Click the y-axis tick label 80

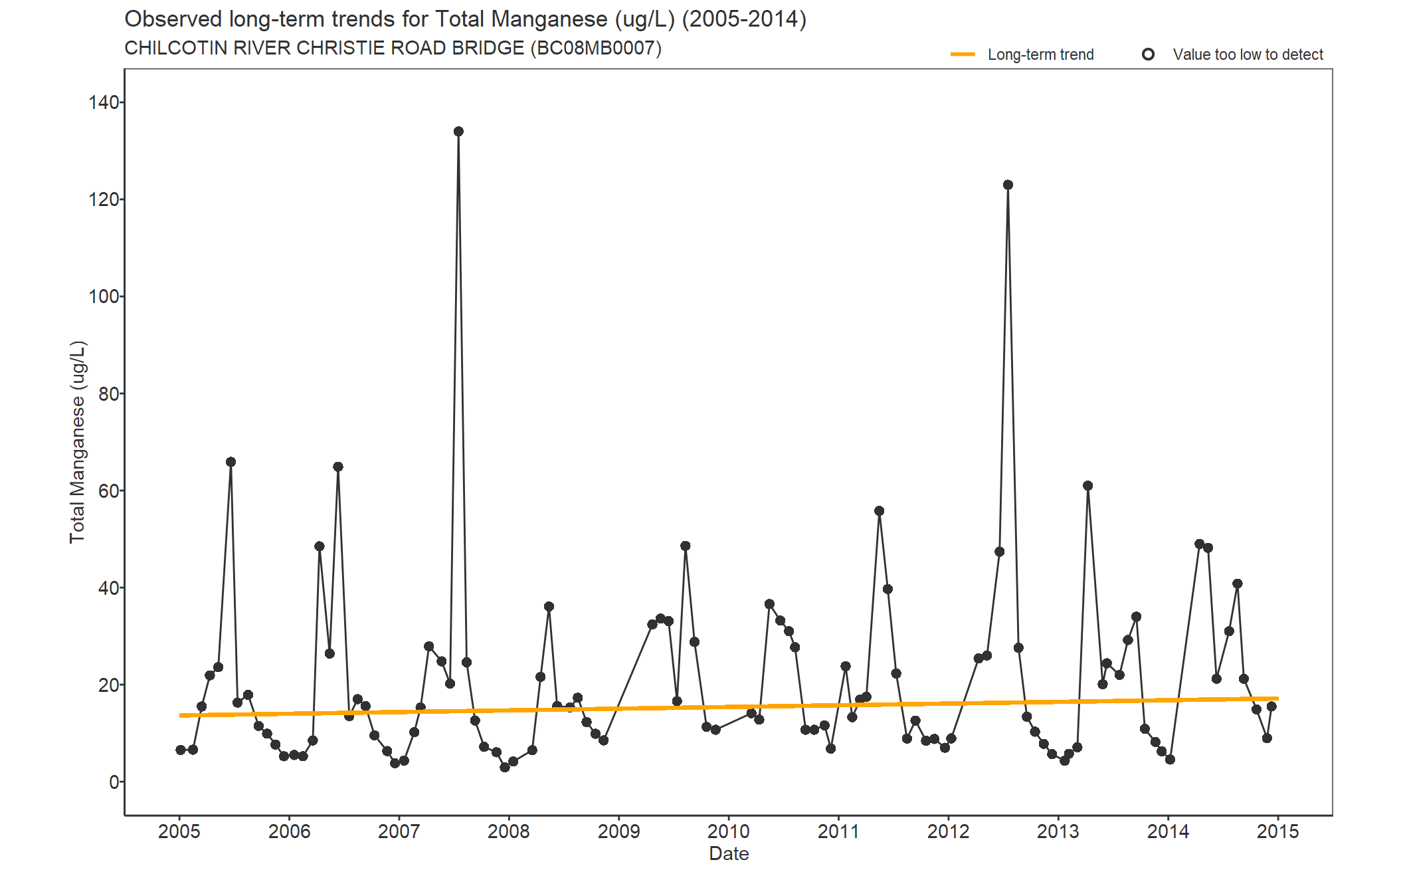point(109,393)
